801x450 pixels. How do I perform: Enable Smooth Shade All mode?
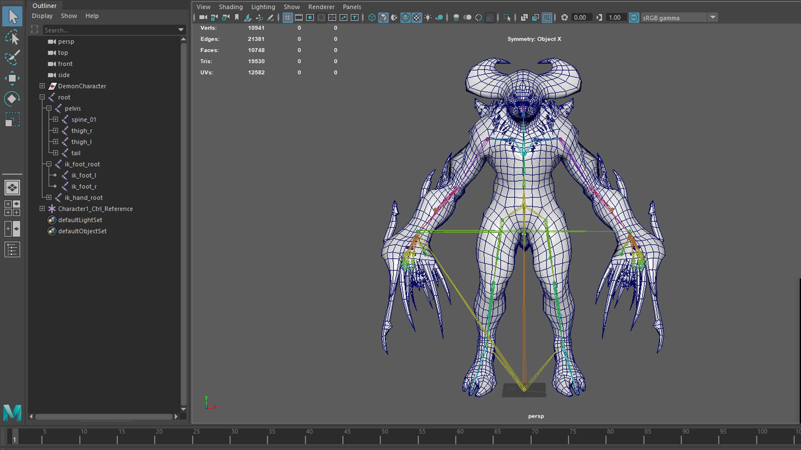click(383, 17)
